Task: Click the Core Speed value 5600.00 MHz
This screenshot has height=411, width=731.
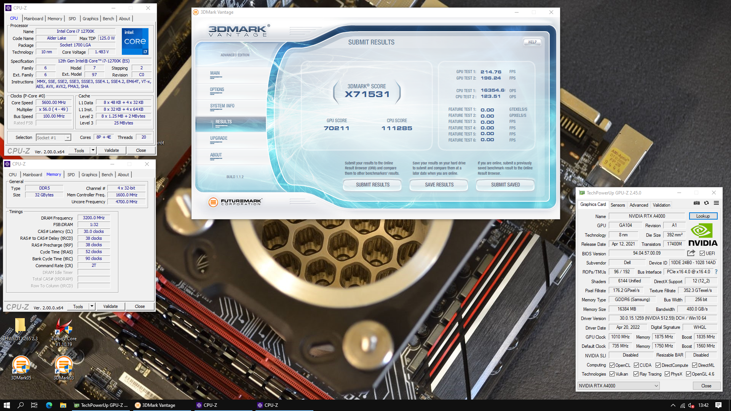Action: [x=54, y=103]
